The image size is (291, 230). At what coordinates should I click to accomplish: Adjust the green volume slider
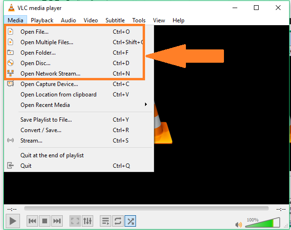(x=262, y=222)
